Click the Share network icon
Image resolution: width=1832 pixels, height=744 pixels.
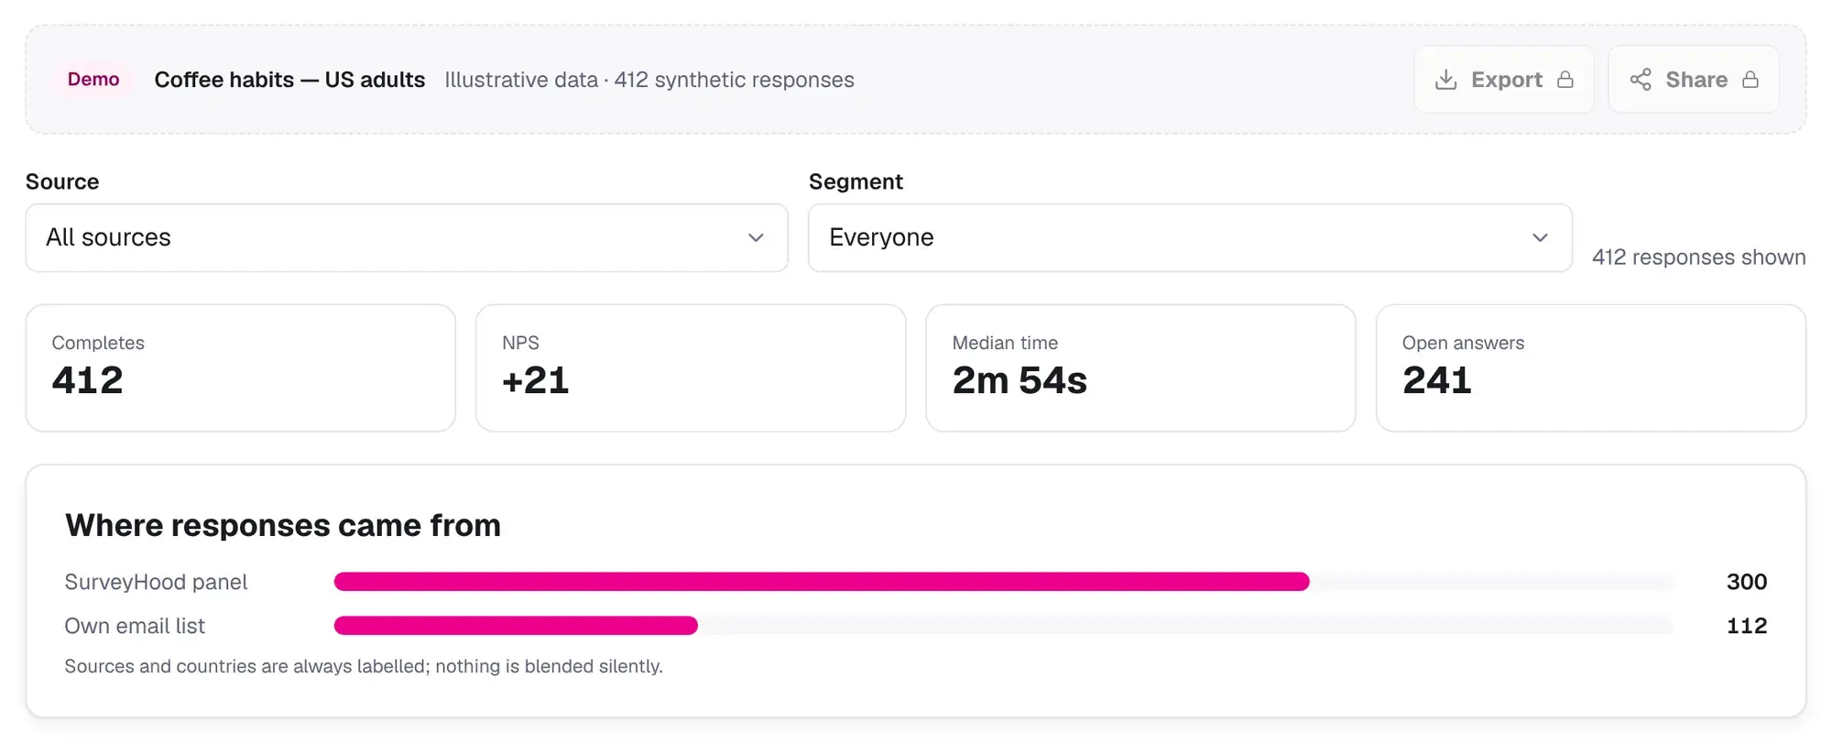tap(1641, 80)
